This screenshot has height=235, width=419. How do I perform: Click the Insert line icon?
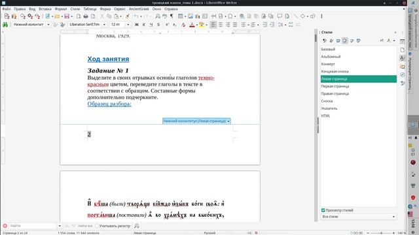295,16
